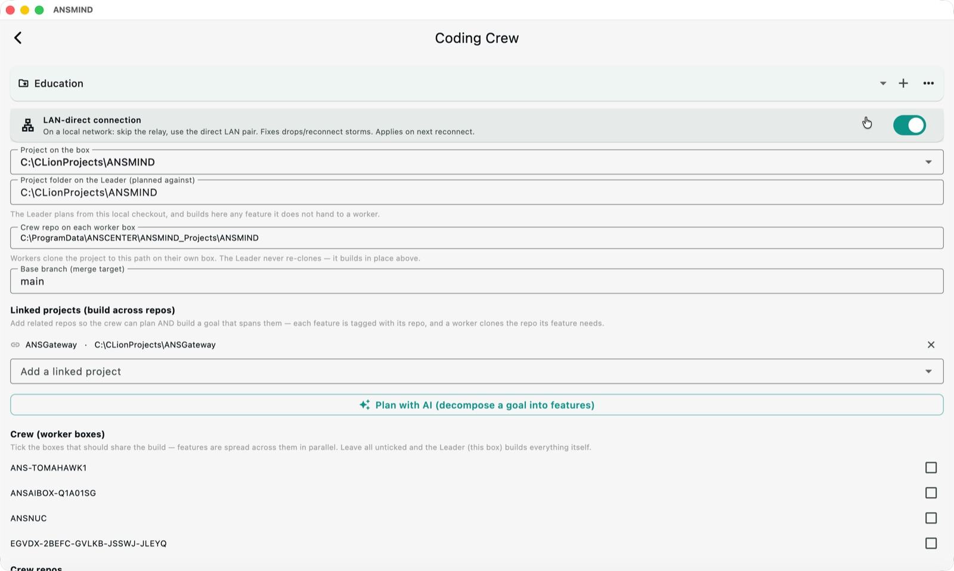Click the ANSAIBOX-Q1A01SG worker name

pos(53,493)
